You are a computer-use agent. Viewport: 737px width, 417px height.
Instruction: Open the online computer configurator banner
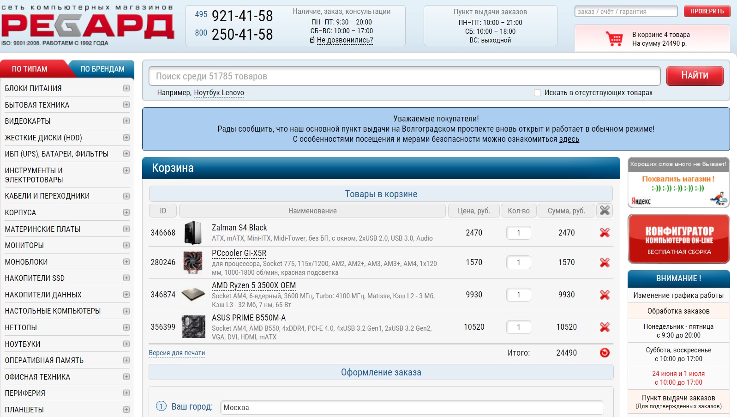click(678, 239)
